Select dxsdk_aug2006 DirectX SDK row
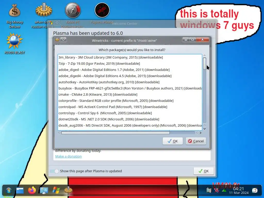Screen dimensions: 264x198 pos(130,126)
